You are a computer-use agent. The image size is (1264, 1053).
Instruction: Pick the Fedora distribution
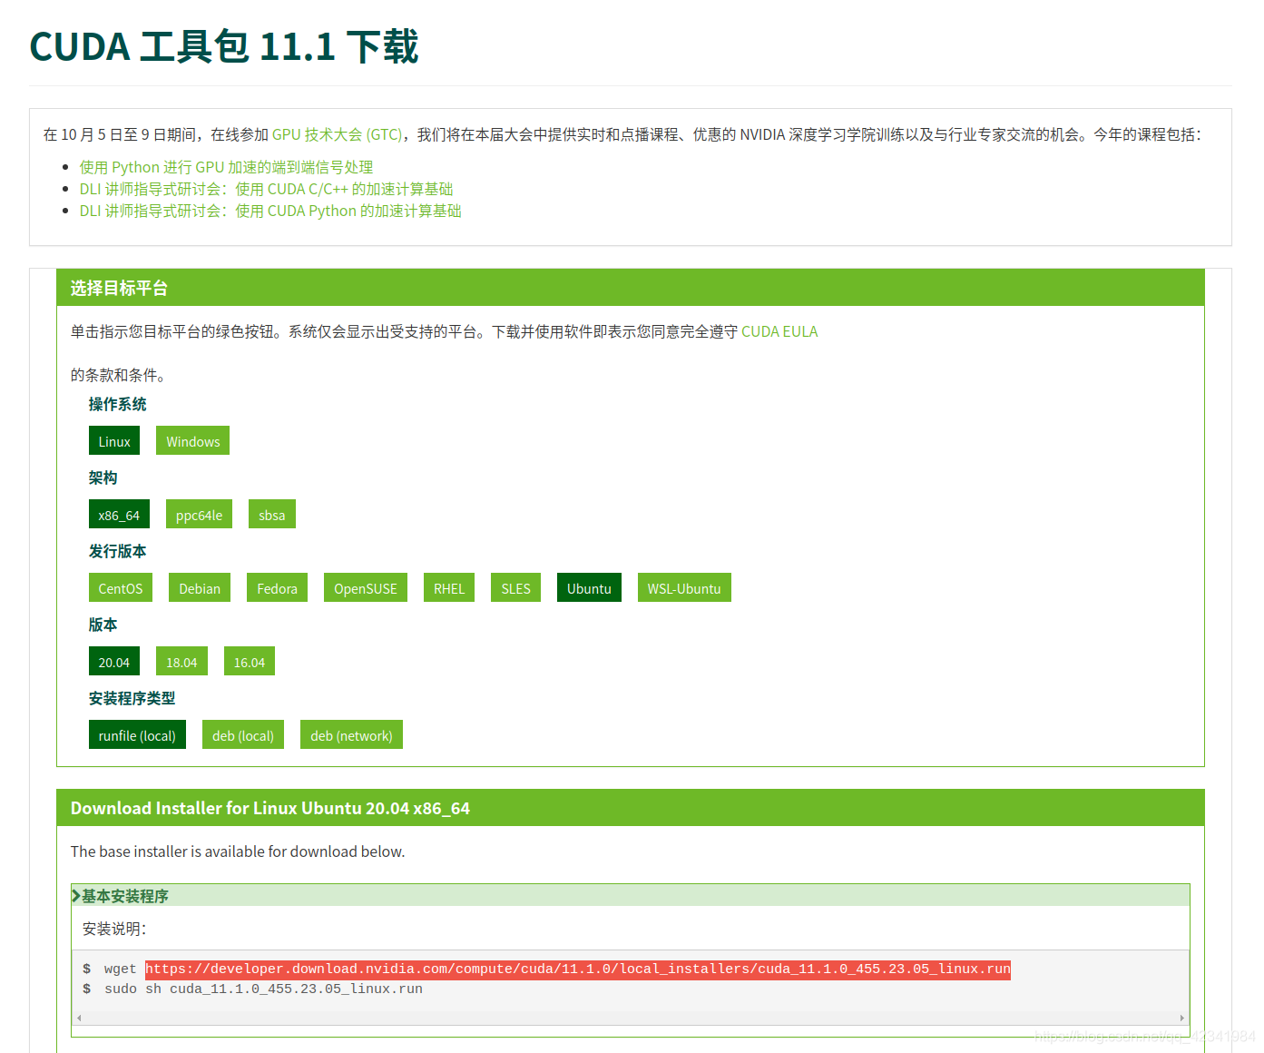tap(277, 588)
